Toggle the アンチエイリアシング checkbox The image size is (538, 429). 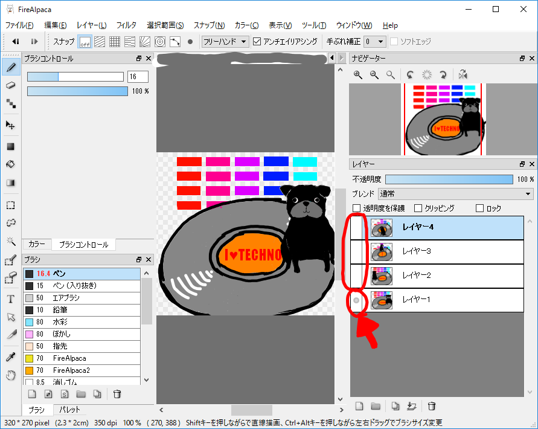[257, 42]
